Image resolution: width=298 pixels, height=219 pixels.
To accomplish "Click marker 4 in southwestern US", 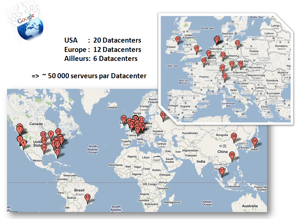I will point(23,143).
